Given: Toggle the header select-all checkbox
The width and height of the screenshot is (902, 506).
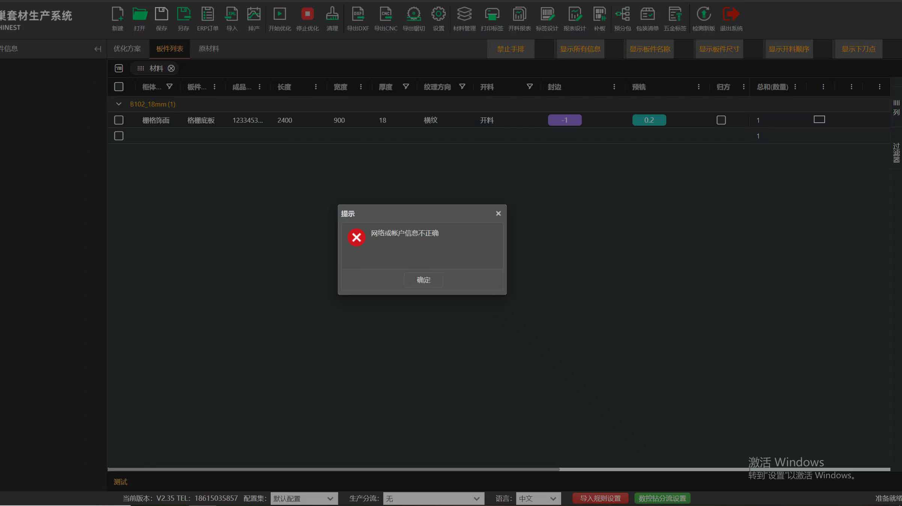Looking at the screenshot, I should coord(119,87).
